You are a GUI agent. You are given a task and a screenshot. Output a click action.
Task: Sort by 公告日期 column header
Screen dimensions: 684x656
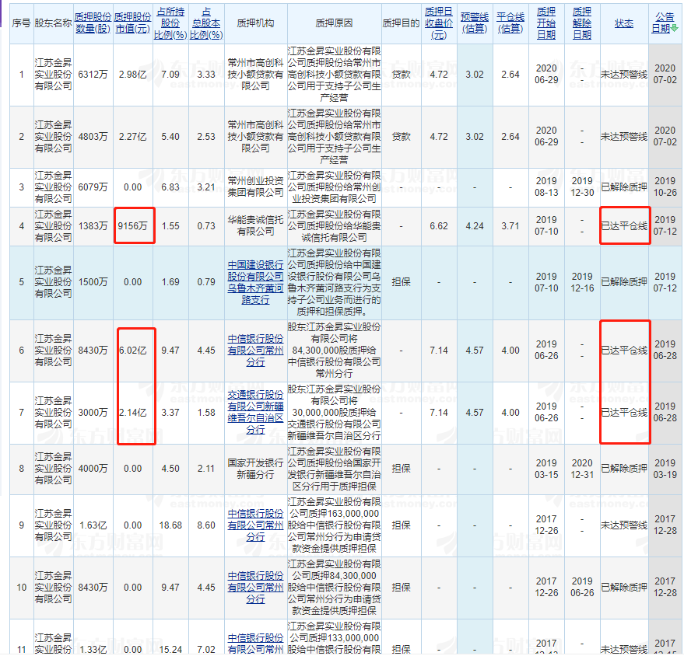coord(664,23)
